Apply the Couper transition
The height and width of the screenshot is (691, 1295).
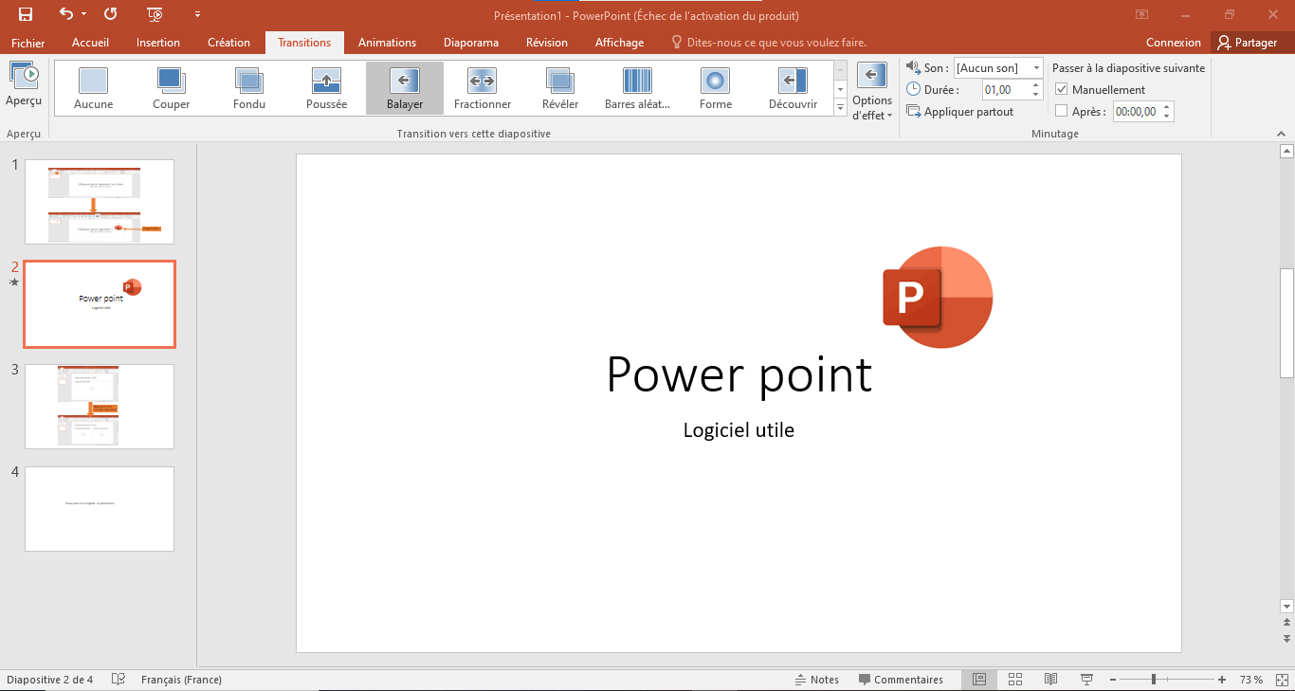(171, 88)
